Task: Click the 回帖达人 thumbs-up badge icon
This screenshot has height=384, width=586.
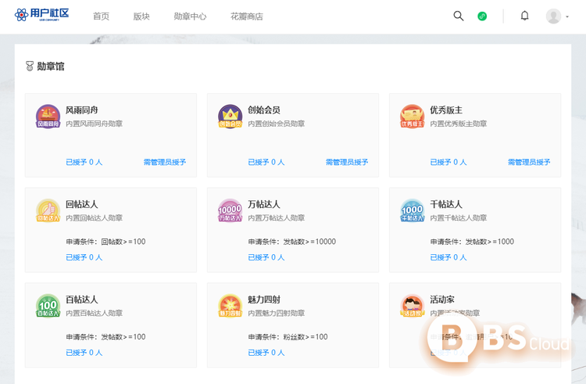Action: [x=48, y=210]
